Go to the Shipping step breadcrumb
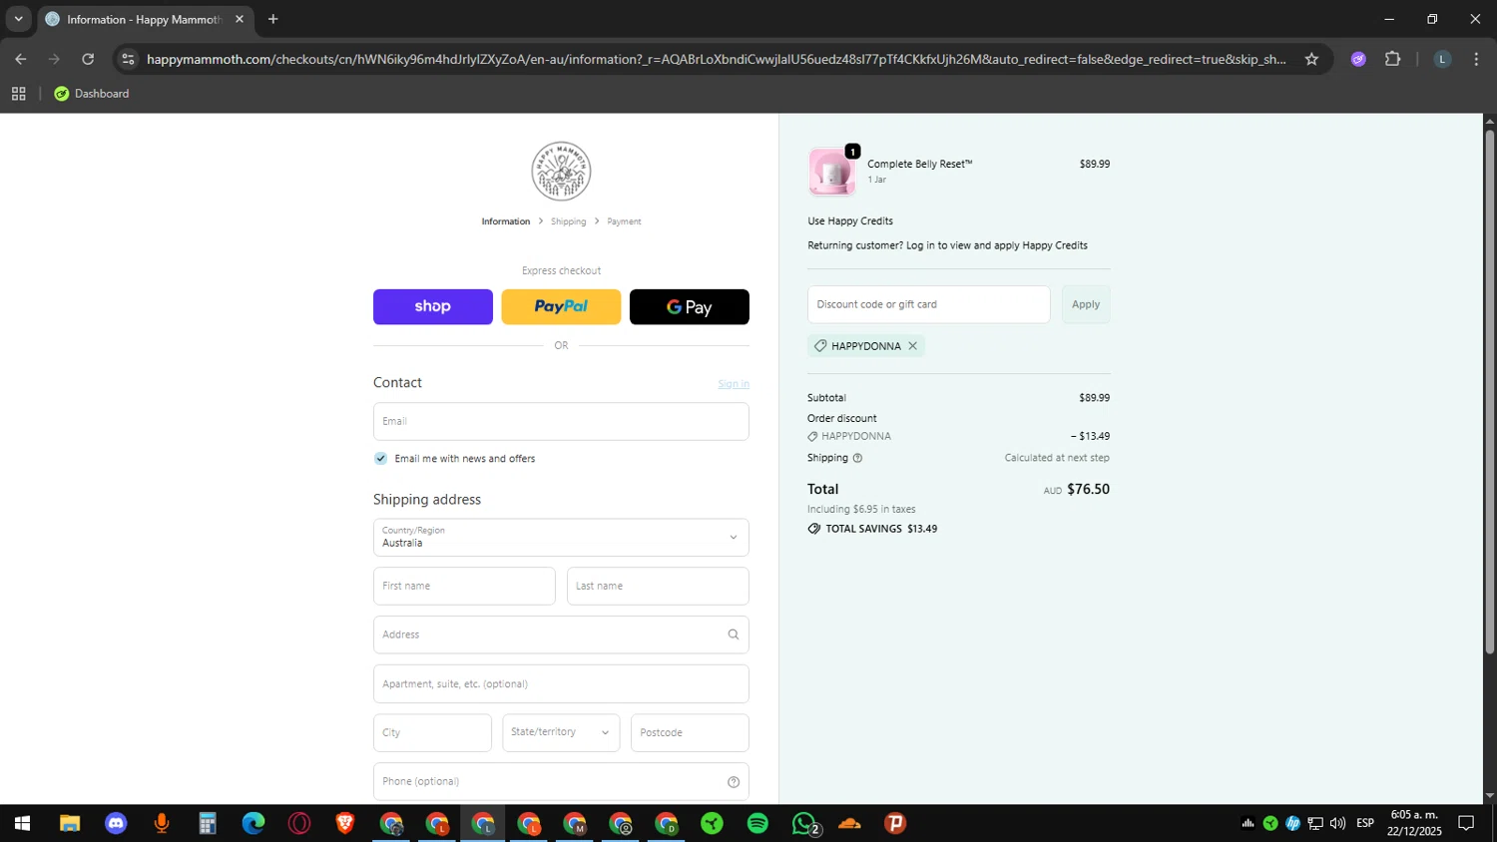 click(x=569, y=221)
